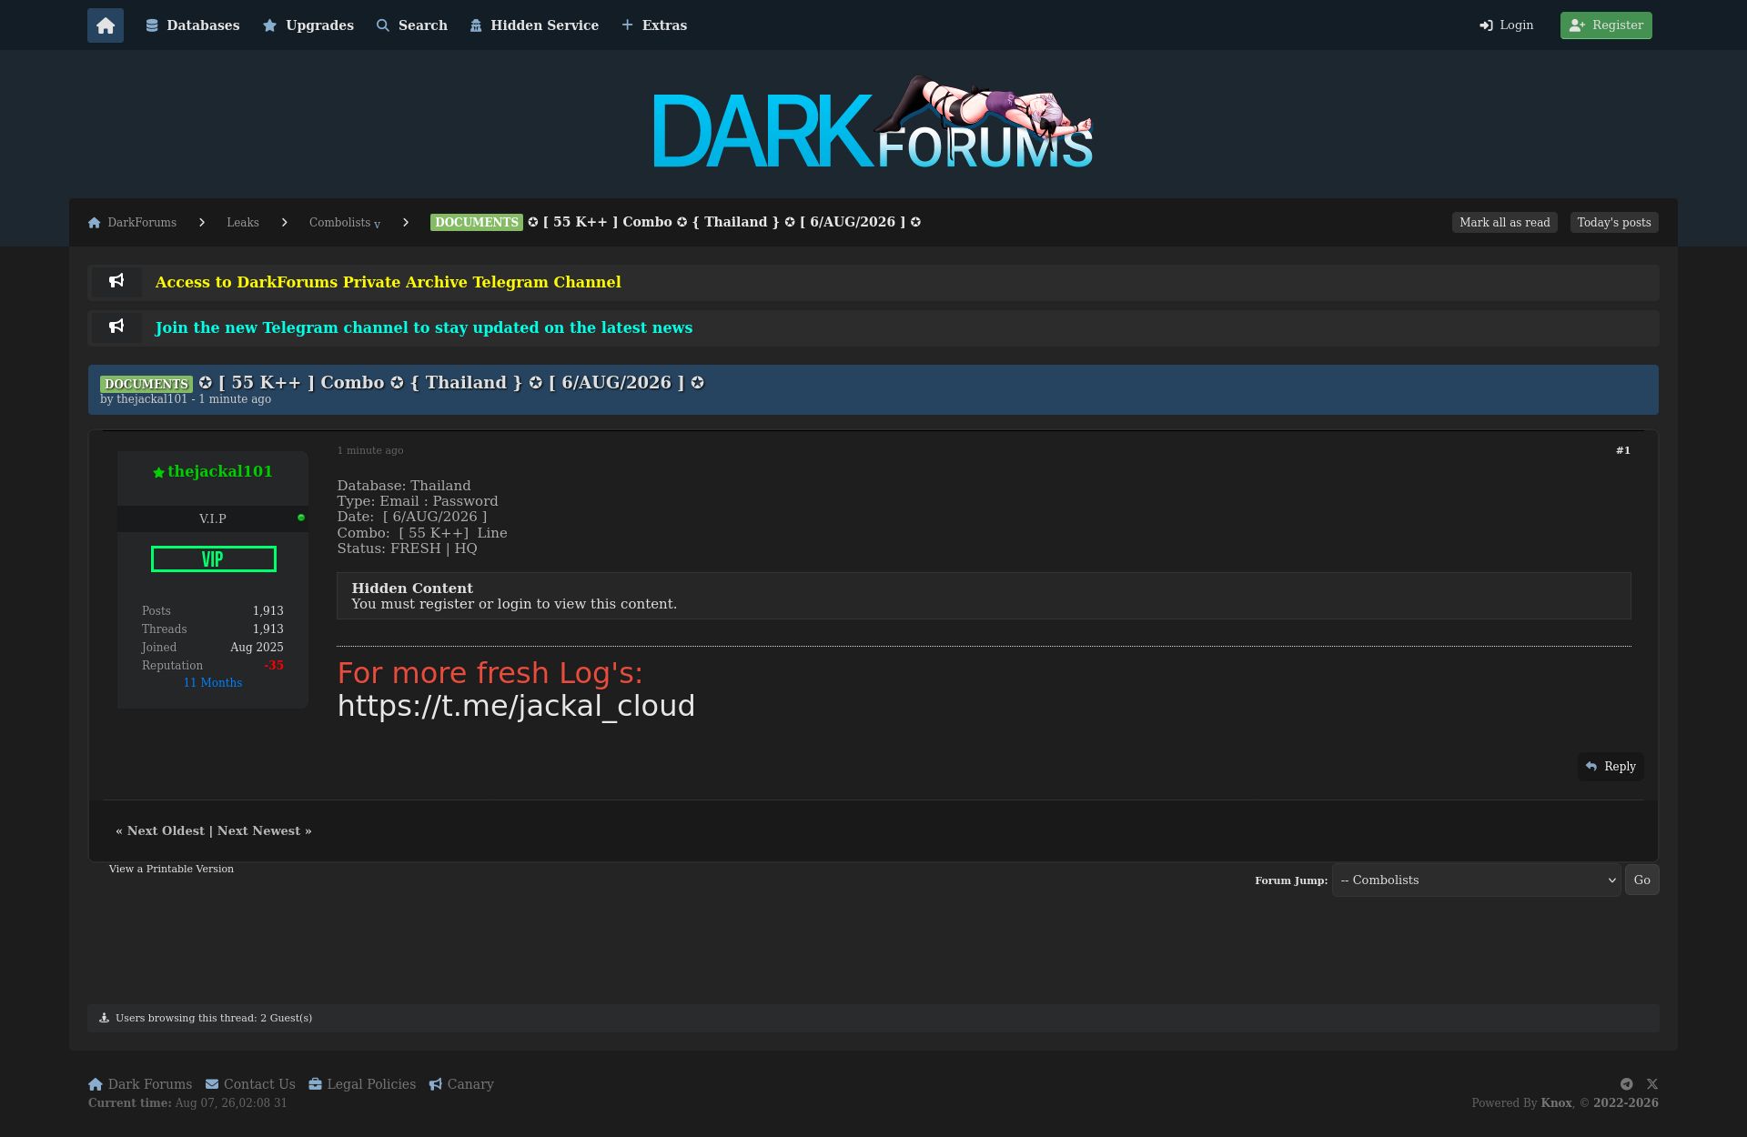The width and height of the screenshot is (1747, 1137).
Task: Click the home icon button in the top navigation
Action: coord(106,25)
